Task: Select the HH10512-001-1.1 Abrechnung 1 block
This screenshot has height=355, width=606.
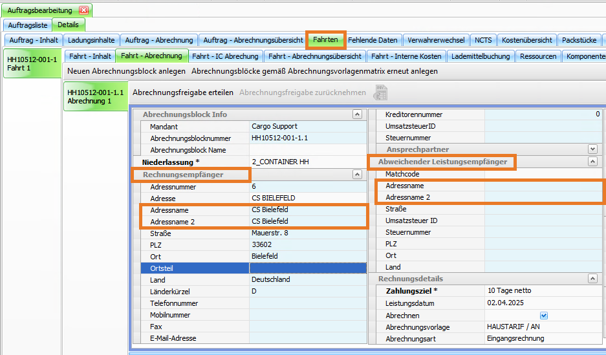Action: [x=95, y=96]
